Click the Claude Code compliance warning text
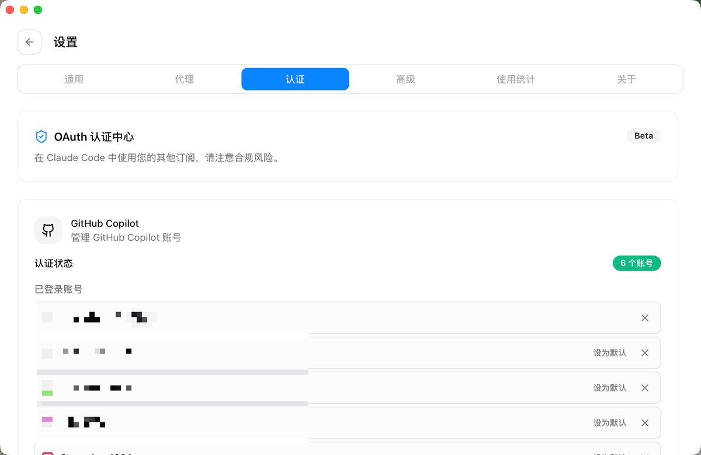The height and width of the screenshot is (455, 701). click(159, 158)
